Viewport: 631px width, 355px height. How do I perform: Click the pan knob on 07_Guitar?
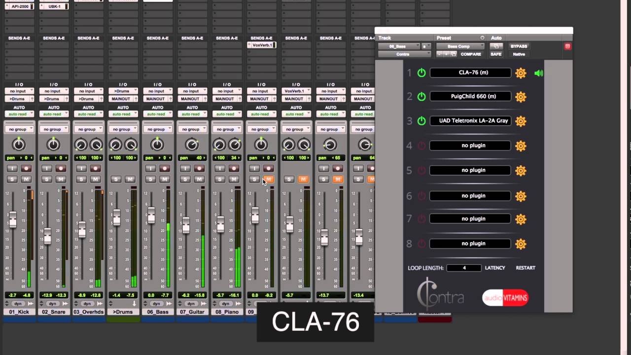192,144
